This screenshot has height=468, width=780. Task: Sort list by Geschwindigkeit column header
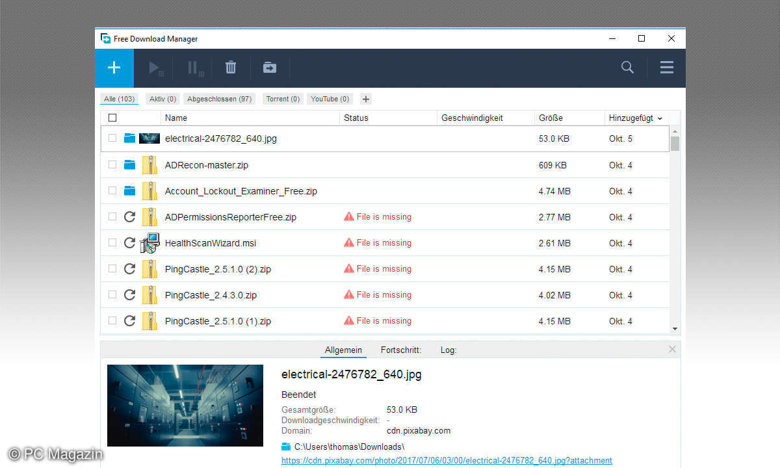[486, 118]
